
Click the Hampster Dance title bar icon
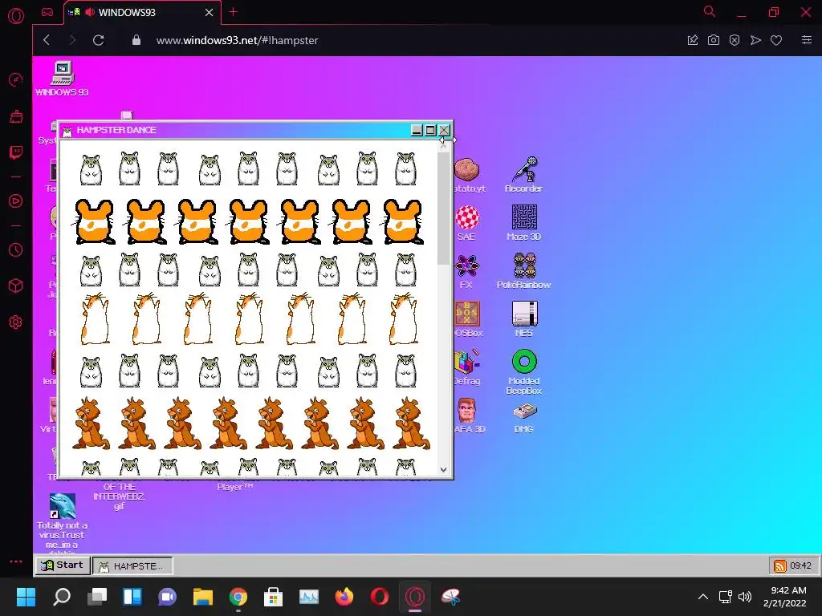coord(67,131)
